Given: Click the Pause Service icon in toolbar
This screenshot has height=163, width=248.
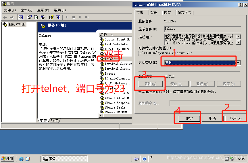Looking at the screenshot, I should (x=80, y=17).
